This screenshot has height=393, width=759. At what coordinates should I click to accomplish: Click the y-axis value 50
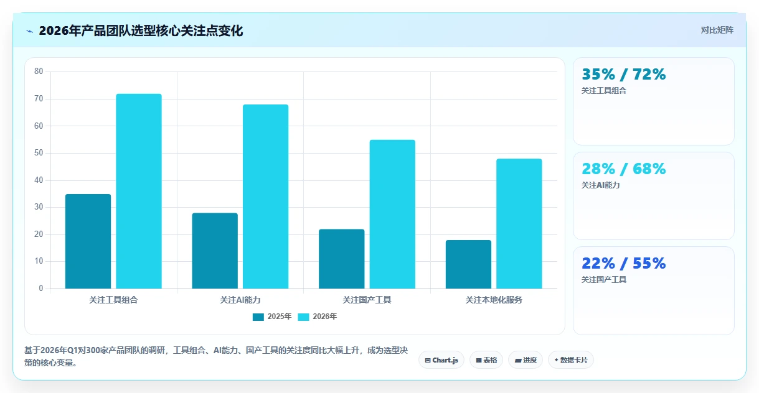pos(39,153)
